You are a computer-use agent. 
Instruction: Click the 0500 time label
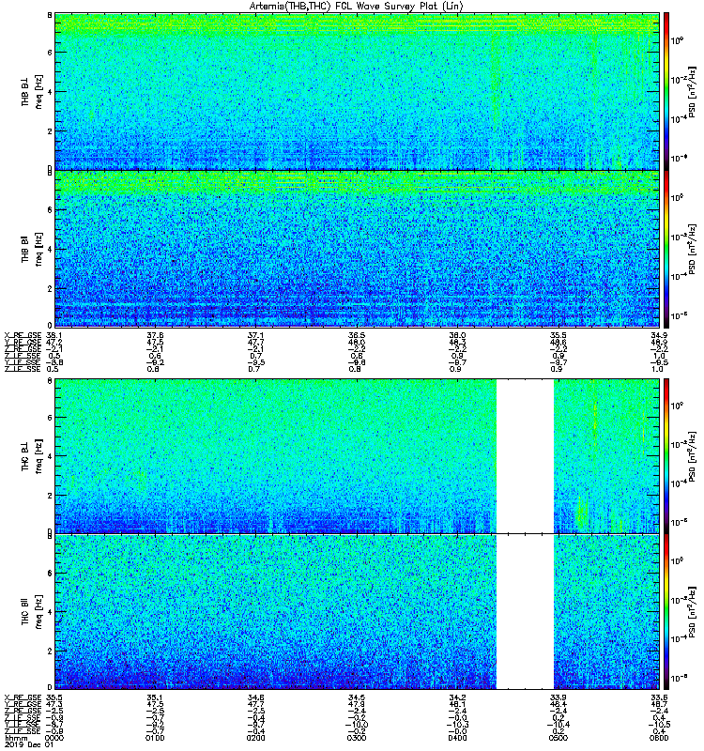pos(558,738)
